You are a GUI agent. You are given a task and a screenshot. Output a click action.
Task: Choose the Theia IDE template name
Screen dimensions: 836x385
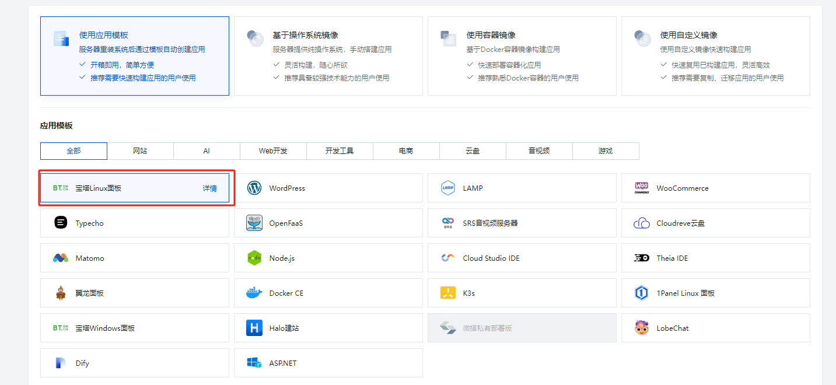tap(672, 258)
